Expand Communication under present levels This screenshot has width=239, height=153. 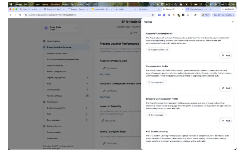click(x=88, y=90)
